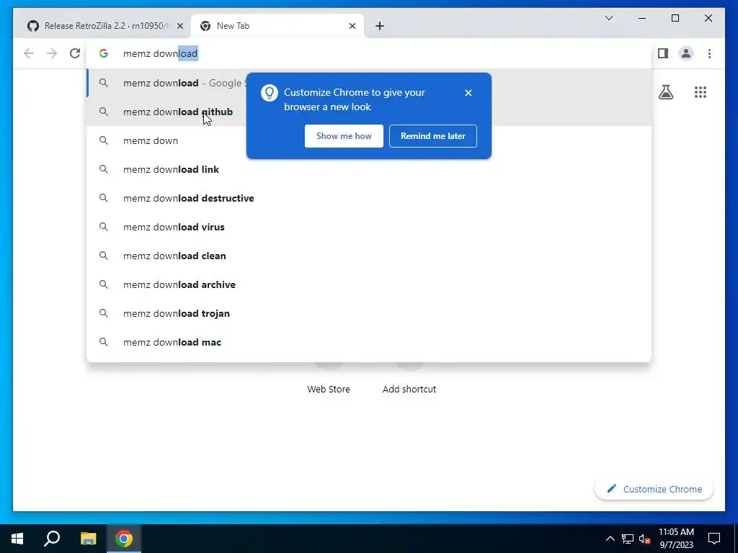The image size is (738, 553).
Task: Choose suggestion memz download destructive
Action: pos(369,199)
